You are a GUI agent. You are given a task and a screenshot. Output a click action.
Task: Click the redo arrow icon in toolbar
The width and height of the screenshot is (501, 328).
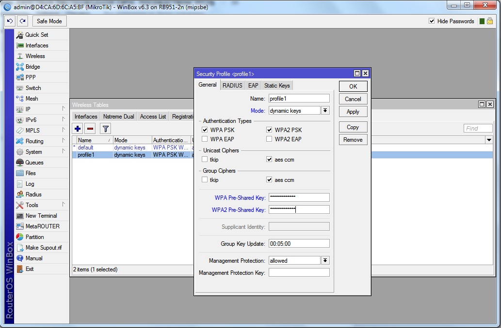point(22,21)
